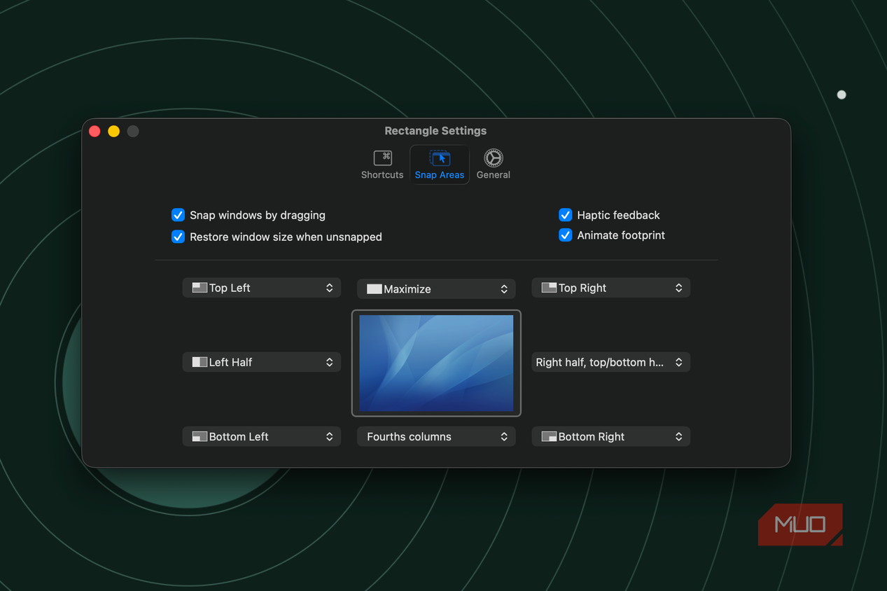Viewport: 887px width, 591px height.
Task: Open the Right half, top/bottom dropdown
Action: click(x=611, y=362)
